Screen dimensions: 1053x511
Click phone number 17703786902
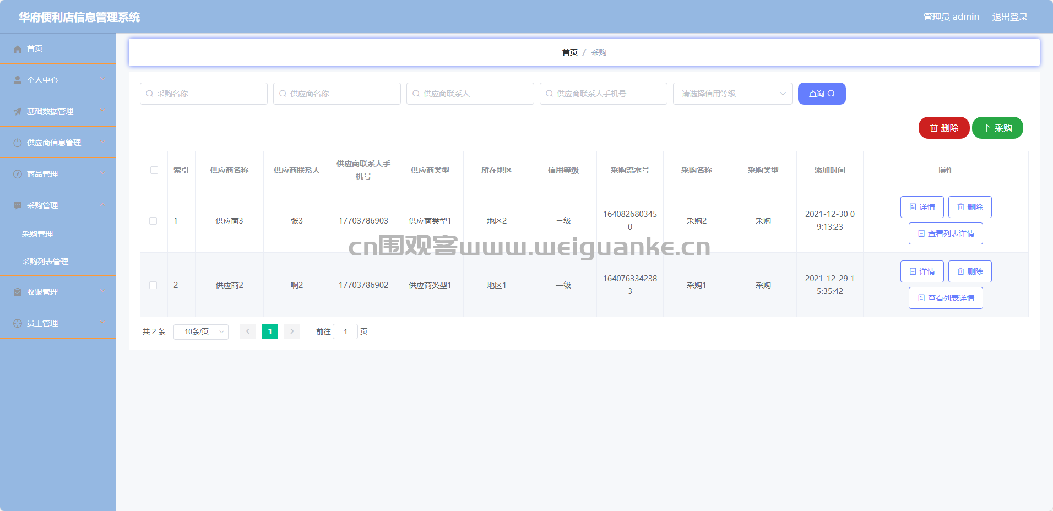363,285
